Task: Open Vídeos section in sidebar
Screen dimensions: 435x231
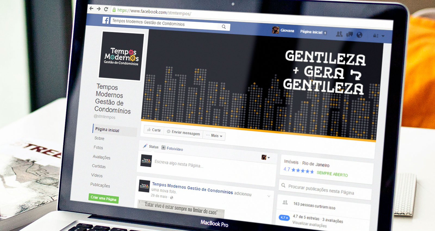Action: click(x=97, y=175)
